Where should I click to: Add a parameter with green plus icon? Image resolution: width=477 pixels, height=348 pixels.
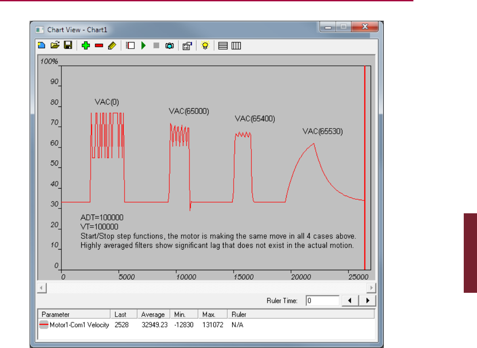click(x=86, y=45)
